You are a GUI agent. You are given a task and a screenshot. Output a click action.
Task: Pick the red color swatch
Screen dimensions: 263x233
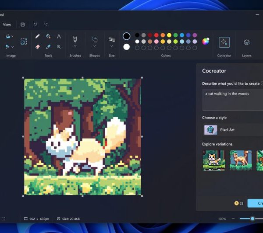pos(156,35)
